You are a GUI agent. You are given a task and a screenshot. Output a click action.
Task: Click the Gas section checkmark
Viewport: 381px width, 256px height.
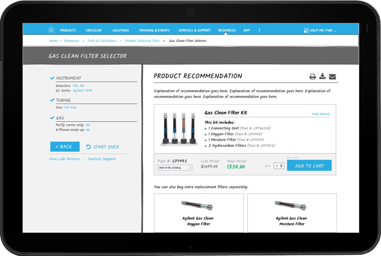point(52,118)
